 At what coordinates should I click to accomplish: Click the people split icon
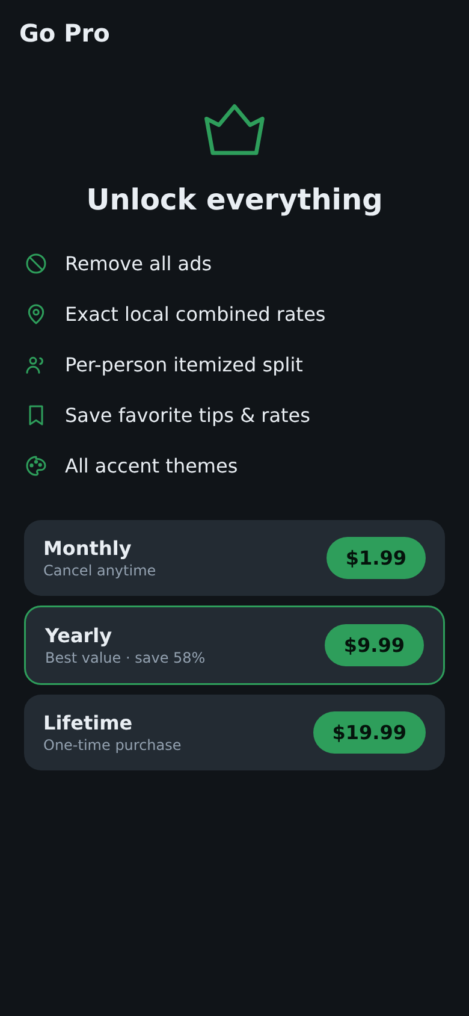[35, 365]
